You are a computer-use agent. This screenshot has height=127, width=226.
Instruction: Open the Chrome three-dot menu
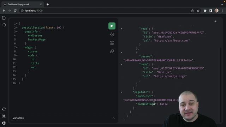(x=222, y=11)
